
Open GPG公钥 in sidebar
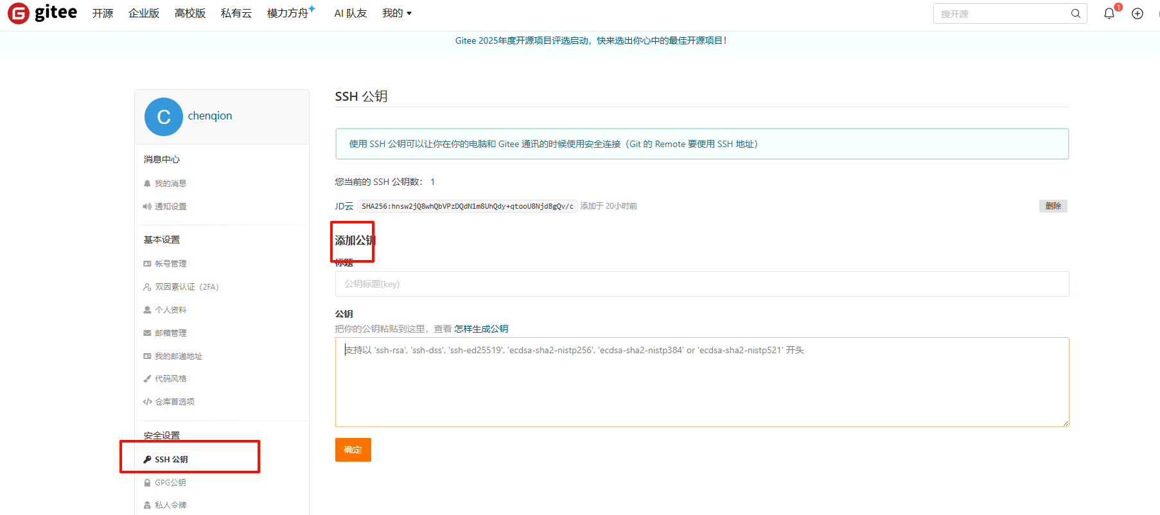(x=170, y=483)
